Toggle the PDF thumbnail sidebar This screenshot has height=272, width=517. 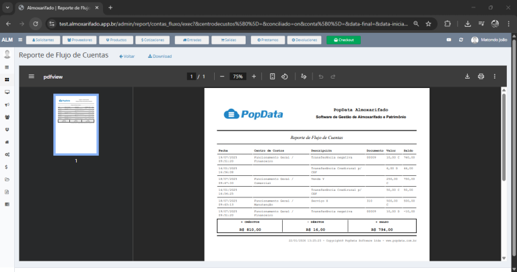pyautogui.click(x=31, y=77)
